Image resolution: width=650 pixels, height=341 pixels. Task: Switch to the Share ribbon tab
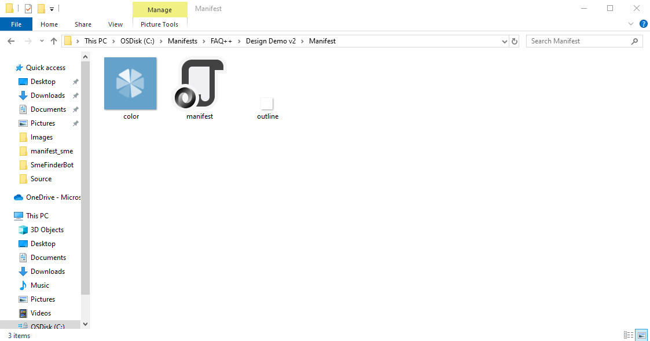[83, 24]
